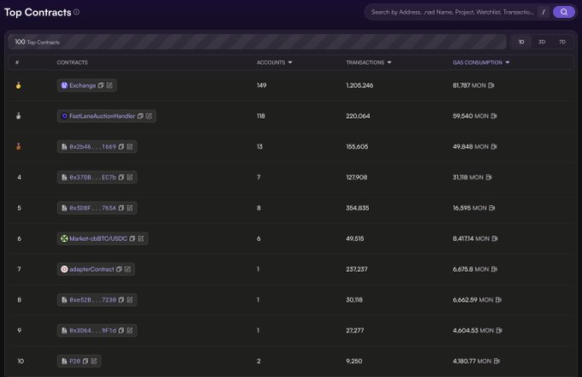Edit the Exchange contract label
This screenshot has height=377, width=582.
point(110,85)
